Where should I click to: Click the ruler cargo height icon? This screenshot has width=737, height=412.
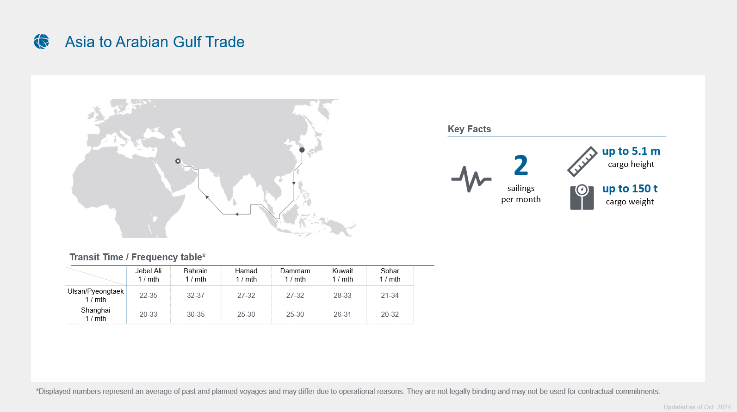pyautogui.click(x=582, y=161)
